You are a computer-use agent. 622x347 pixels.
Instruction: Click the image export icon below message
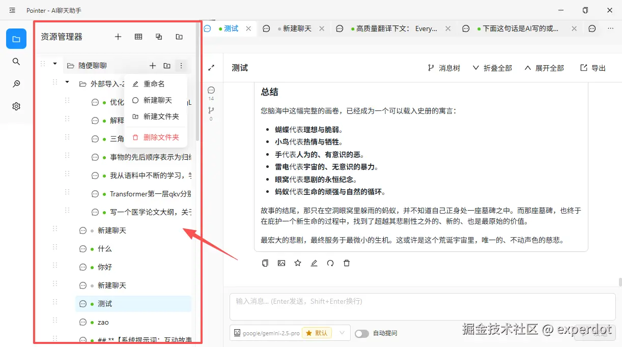(281, 263)
